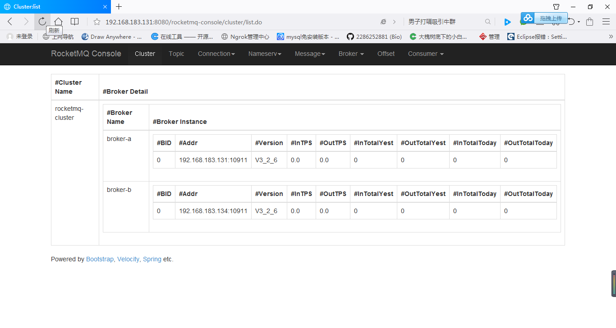Click the IE compatibility mode icon
Screen dimensions: 616x328
coord(383,22)
